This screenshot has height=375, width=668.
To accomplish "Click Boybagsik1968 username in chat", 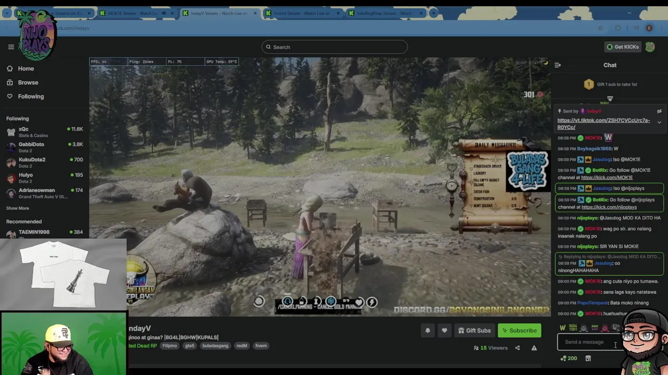I will 594,148.
